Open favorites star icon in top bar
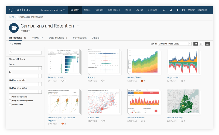Image resolution: width=219 pixels, height=135 pixels. pyautogui.click(x=177, y=10)
